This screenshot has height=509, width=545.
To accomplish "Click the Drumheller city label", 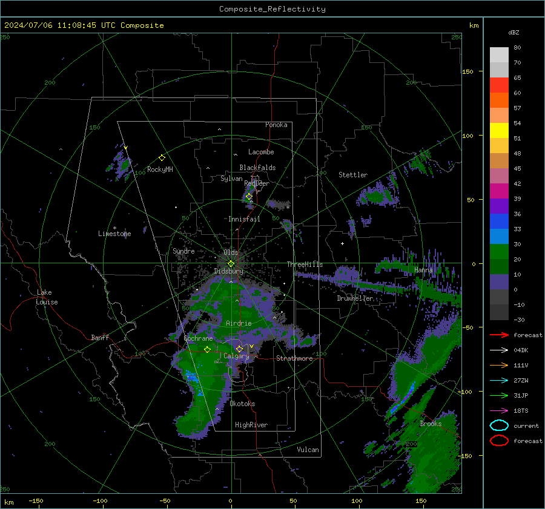I will (355, 298).
